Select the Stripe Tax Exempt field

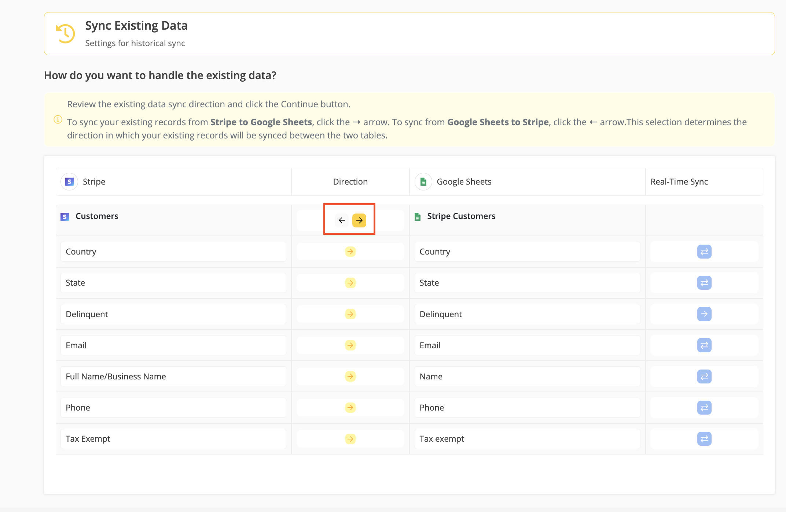point(173,439)
